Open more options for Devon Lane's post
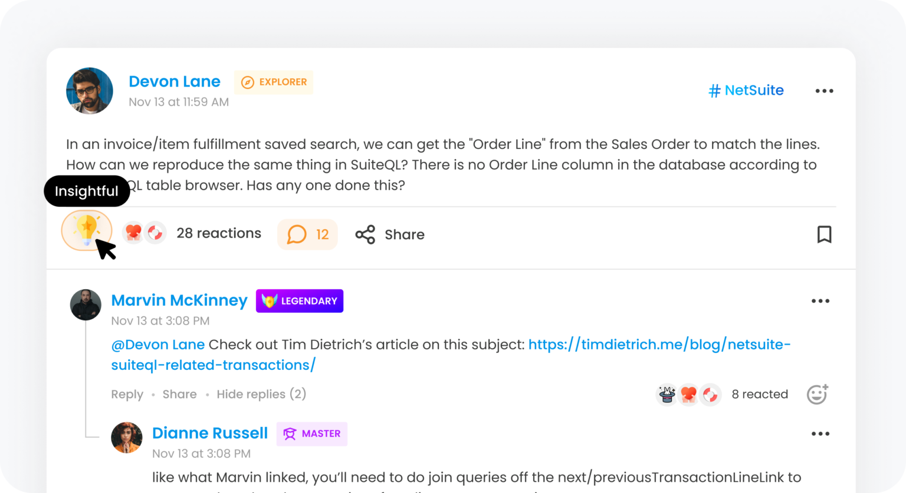This screenshot has width=906, height=493. click(824, 91)
